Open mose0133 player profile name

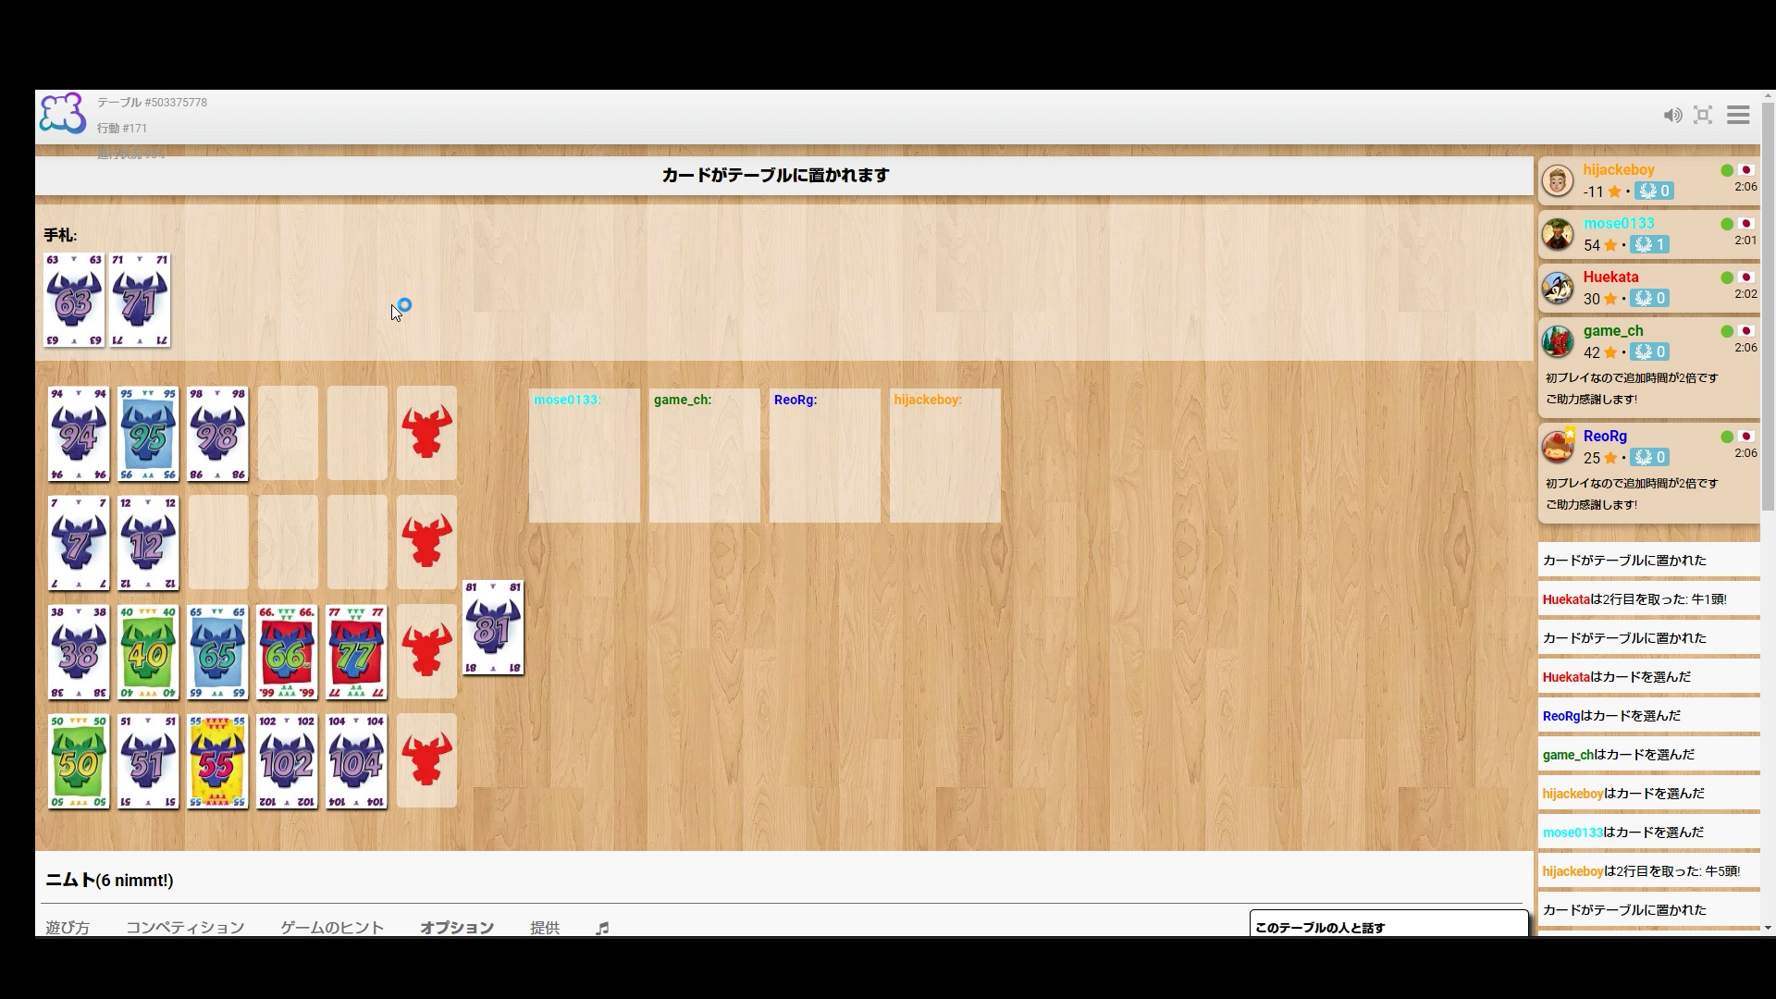1619,224
